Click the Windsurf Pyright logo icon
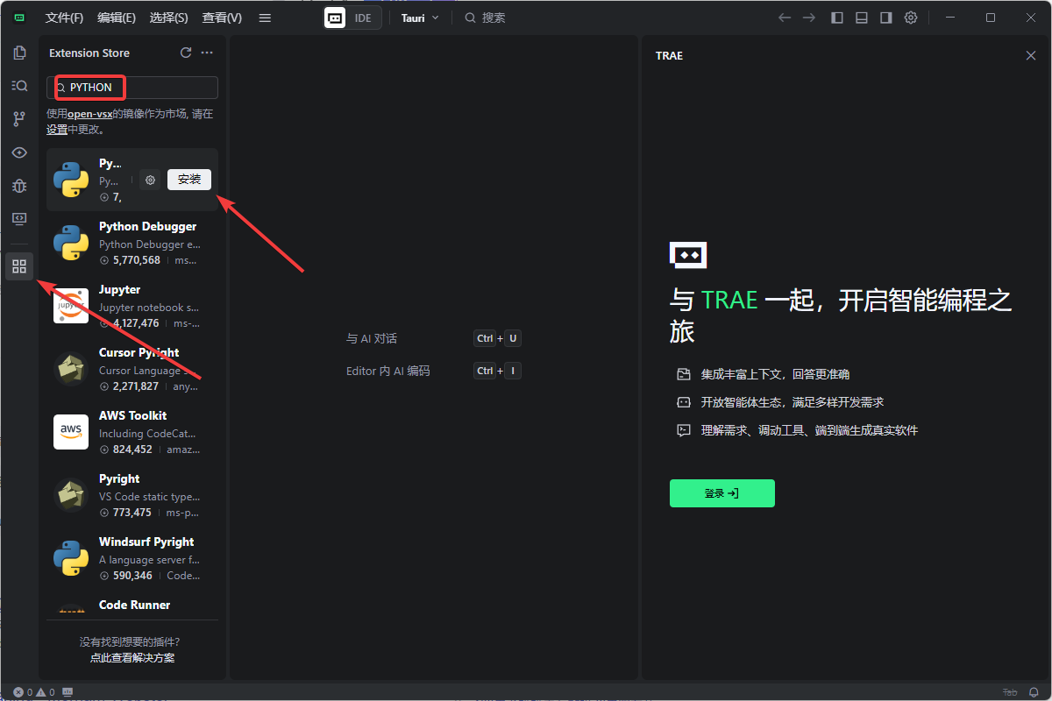This screenshot has width=1052, height=701. pyautogui.click(x=71, y=558)
